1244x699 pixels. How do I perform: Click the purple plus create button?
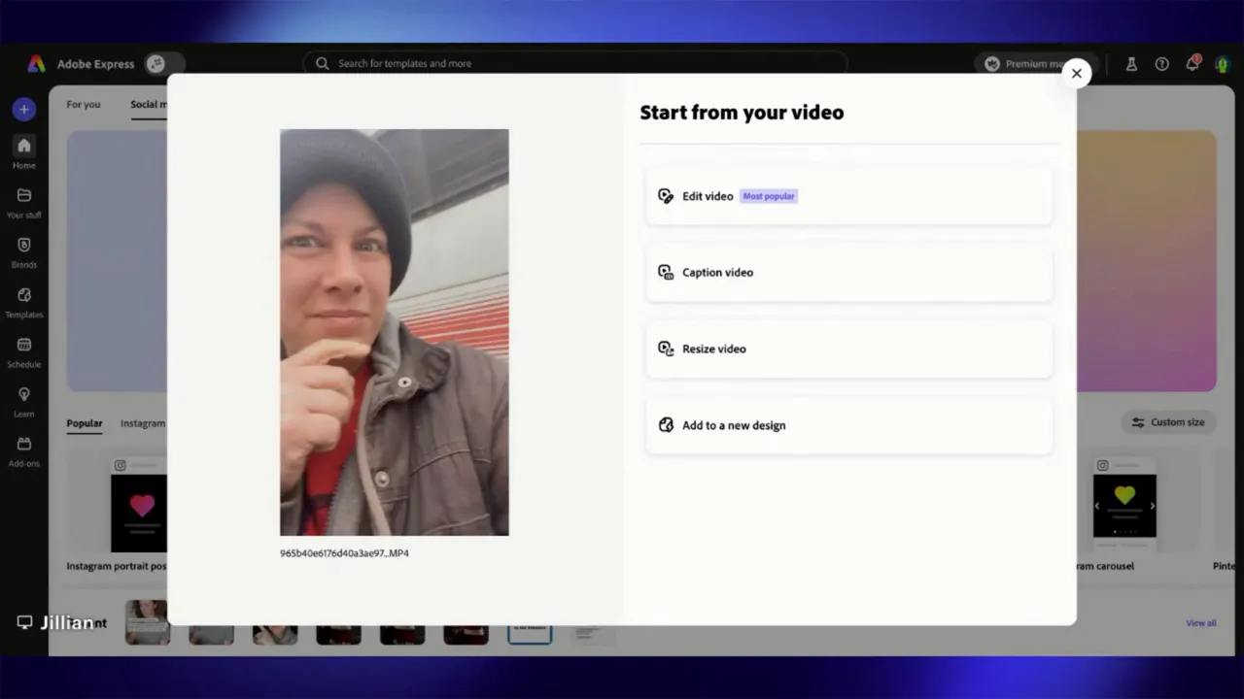[x=23, y=109]
